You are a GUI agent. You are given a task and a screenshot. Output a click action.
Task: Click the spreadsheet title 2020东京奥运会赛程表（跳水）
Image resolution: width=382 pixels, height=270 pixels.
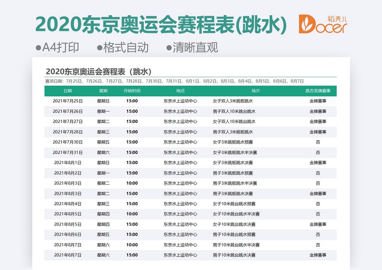tap(99, 71)
